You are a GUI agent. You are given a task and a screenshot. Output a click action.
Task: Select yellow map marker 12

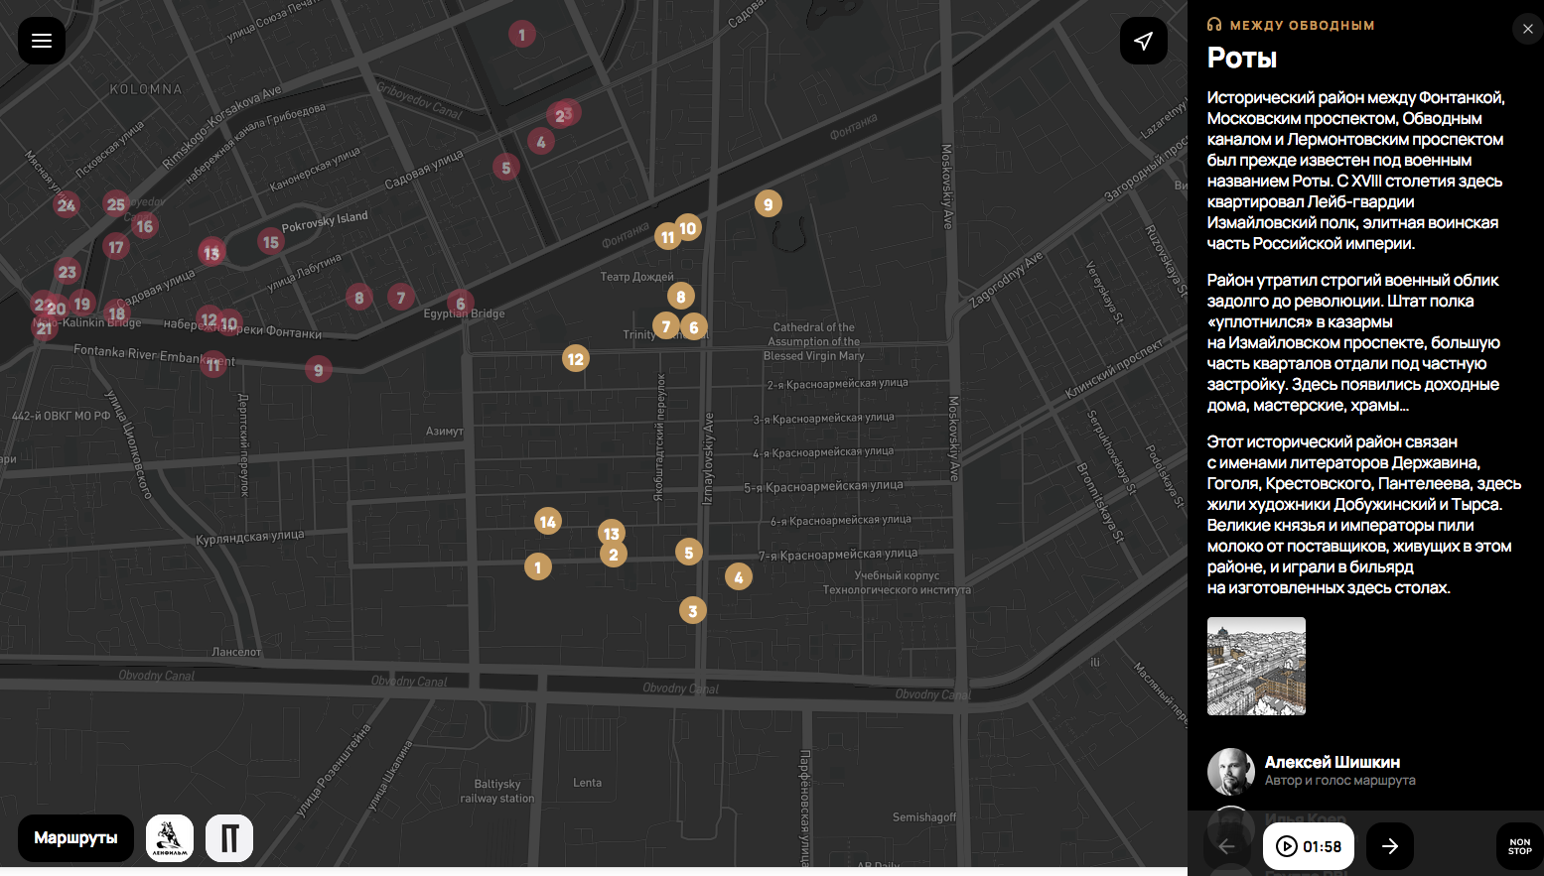tap(576, 359)
